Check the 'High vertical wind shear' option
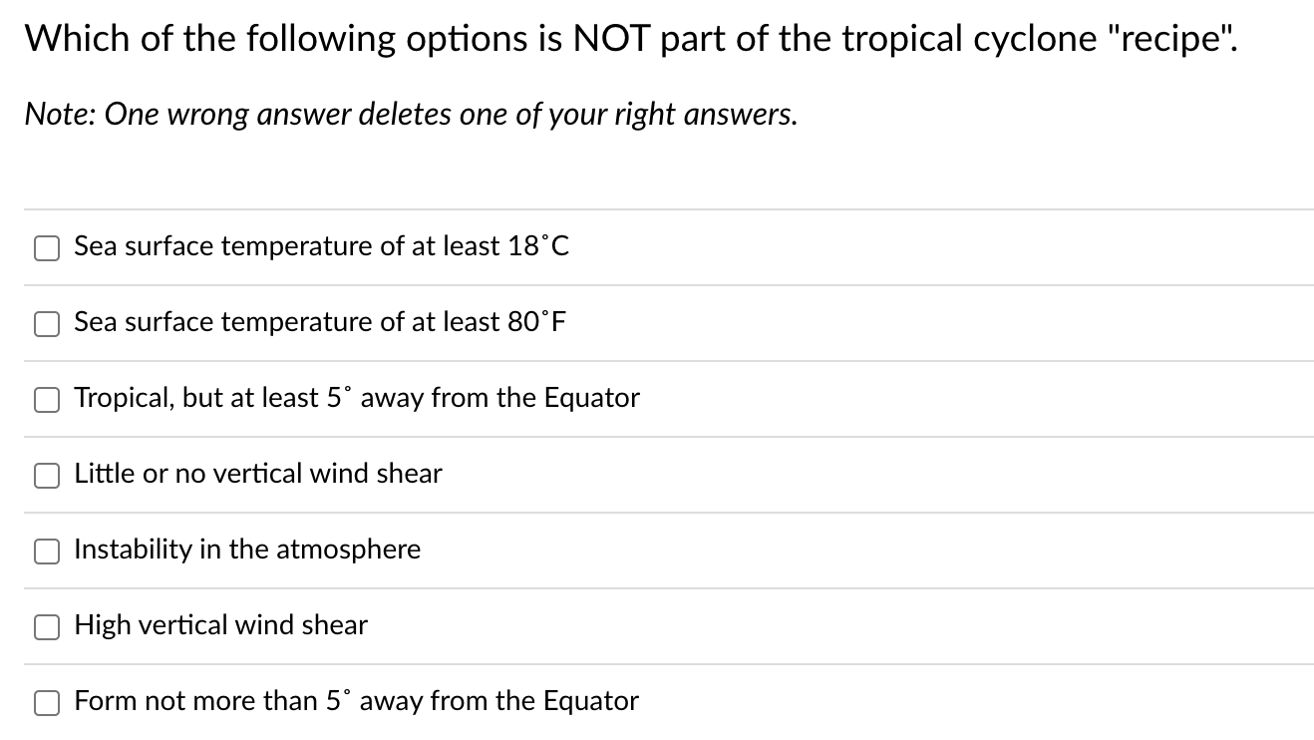 tap(47, 626)
